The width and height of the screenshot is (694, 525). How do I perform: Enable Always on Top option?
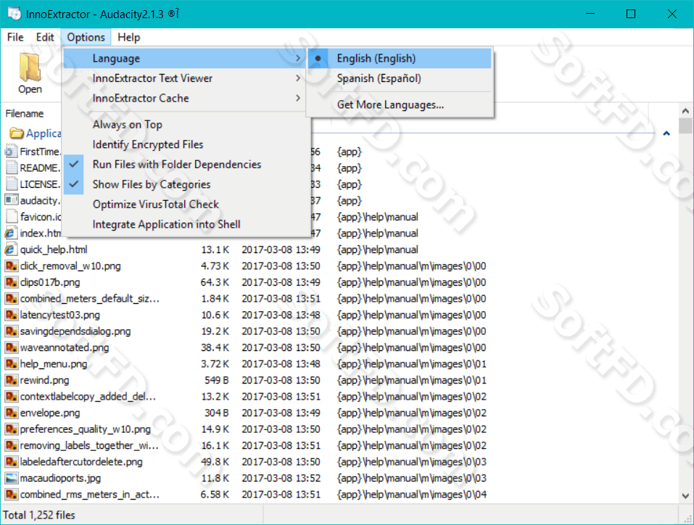pos(186,125)
